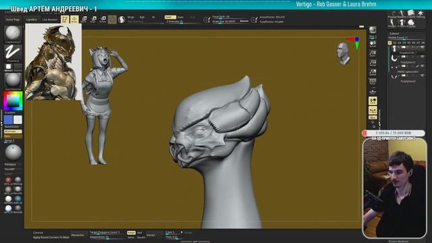This screenshot has width=432, height=243.
Task: Toggle Draw mode button
Action: point(74,20)
